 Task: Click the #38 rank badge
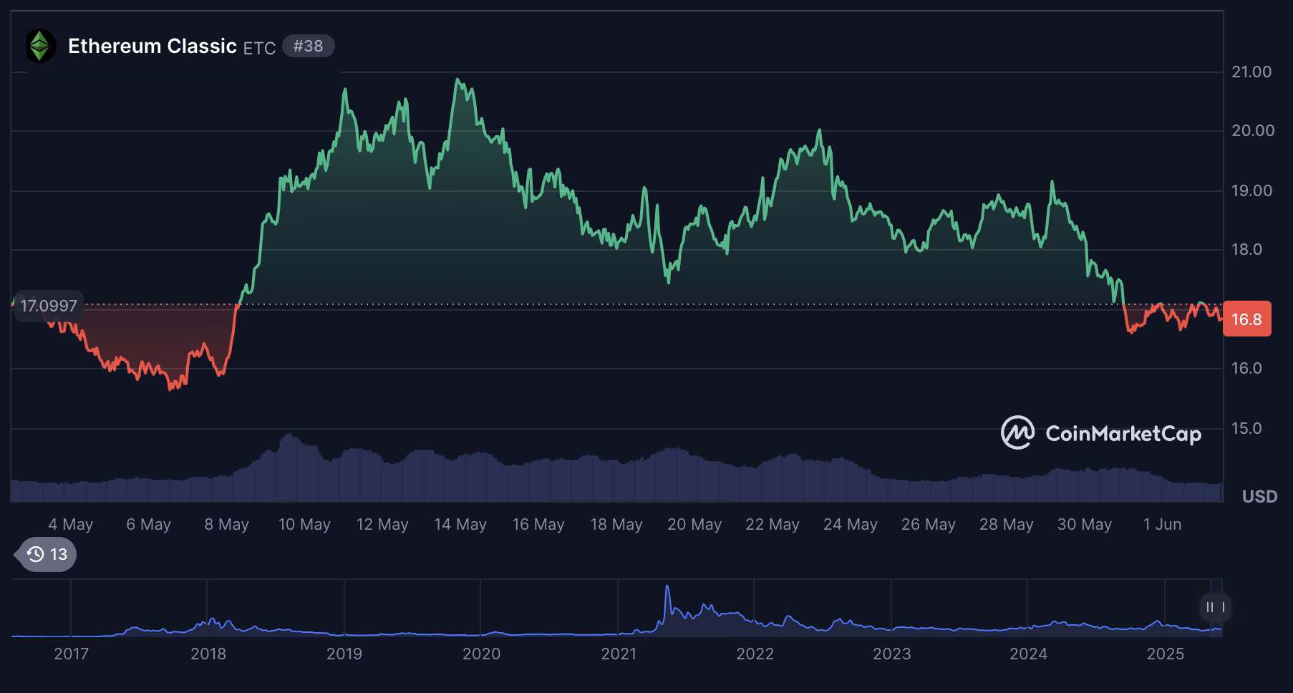tap(308, 46)
